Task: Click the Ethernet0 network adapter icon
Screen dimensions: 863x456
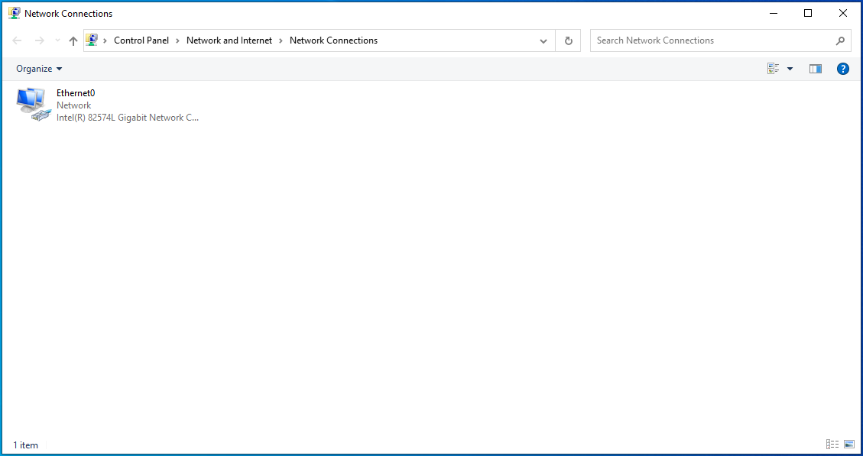Action: point(31,105)
